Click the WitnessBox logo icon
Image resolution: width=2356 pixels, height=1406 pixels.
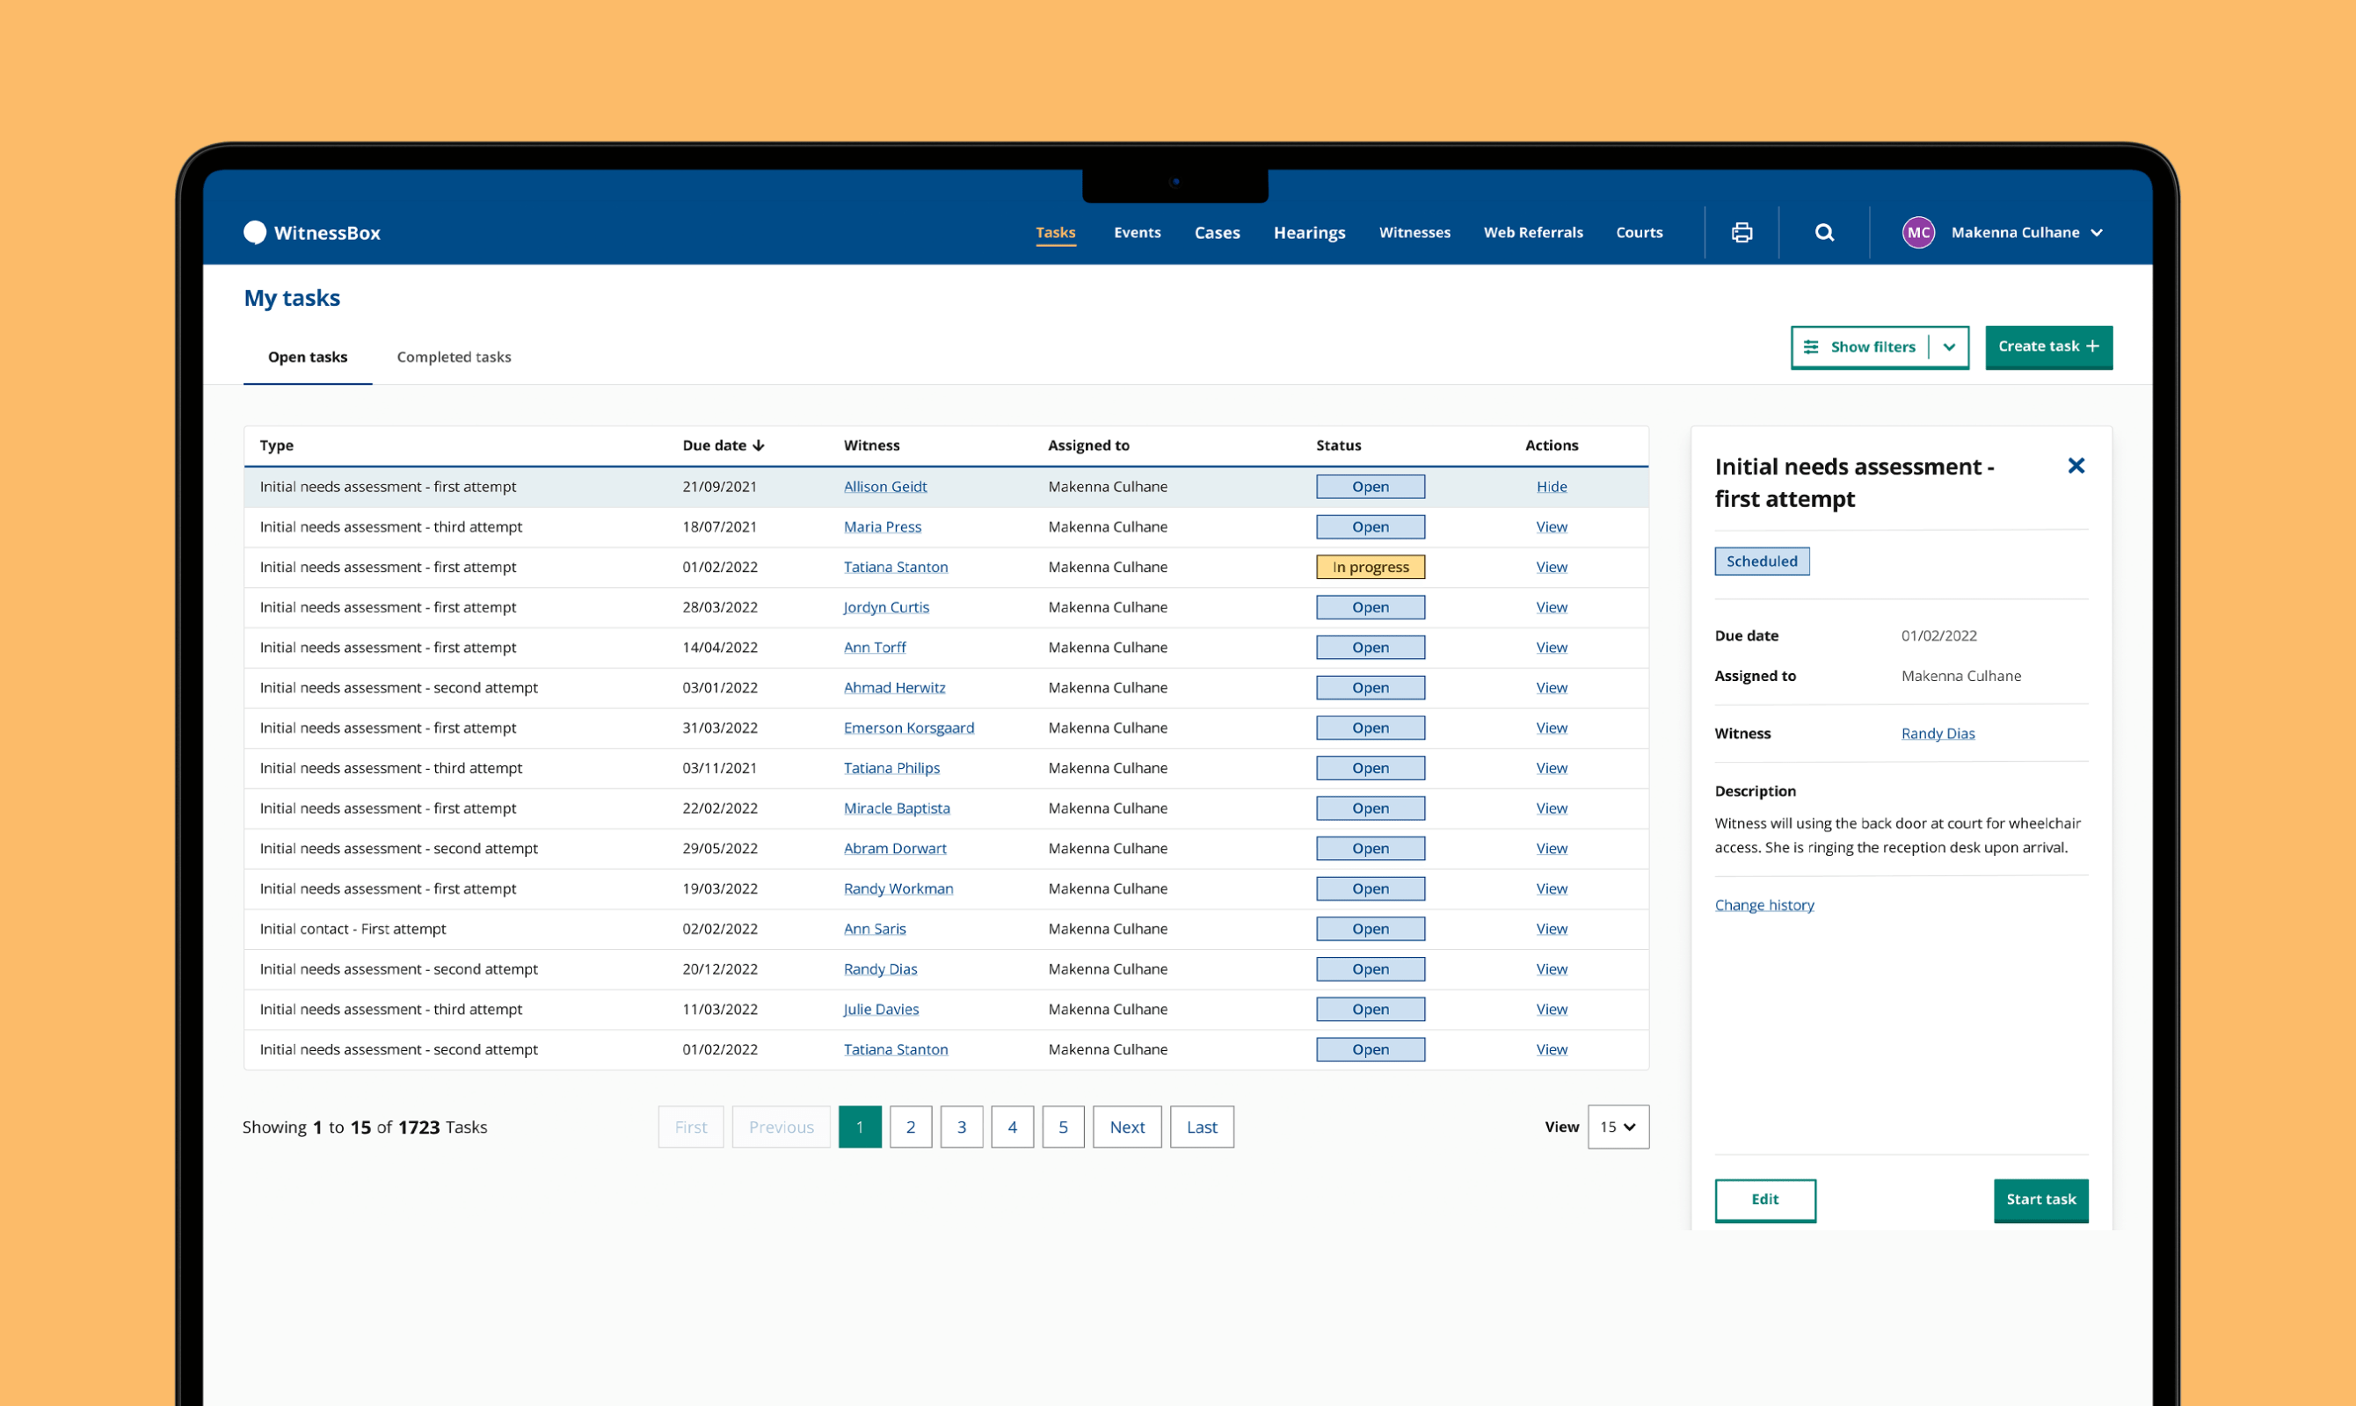(255, 232)
